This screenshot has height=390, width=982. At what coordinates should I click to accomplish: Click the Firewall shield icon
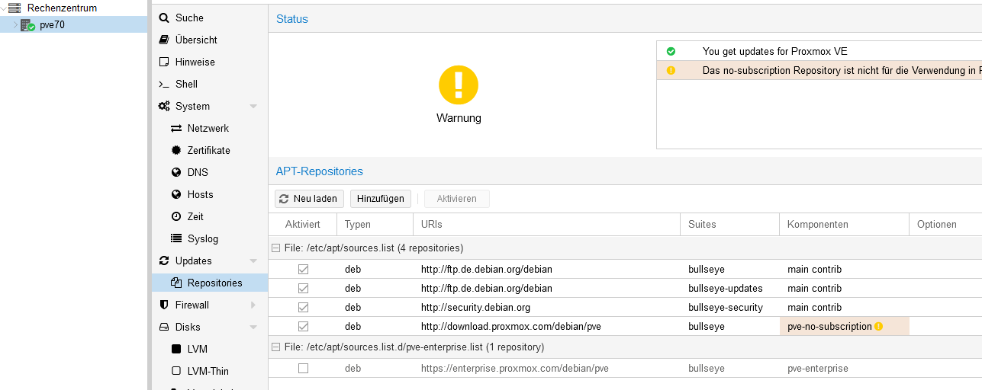(163, 305)
